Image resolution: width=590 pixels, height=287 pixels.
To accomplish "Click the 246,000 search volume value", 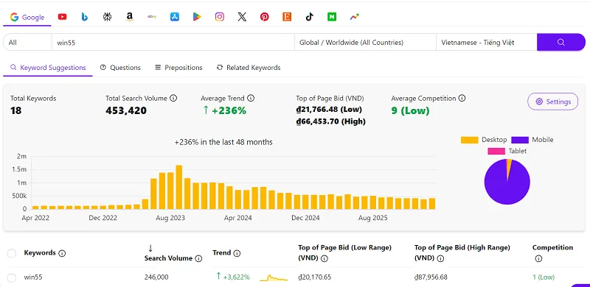I will (x=156, y=277).
